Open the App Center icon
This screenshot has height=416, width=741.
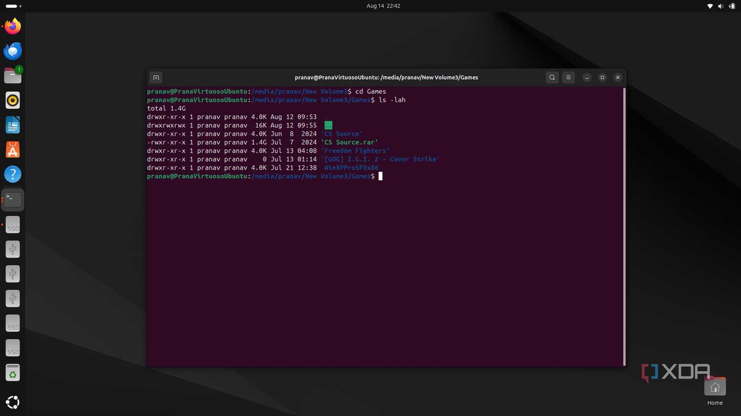click(x=13, y=150)
